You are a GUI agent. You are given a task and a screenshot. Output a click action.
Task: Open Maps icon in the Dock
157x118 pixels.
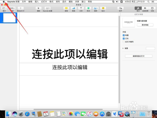tap(65, 114)
